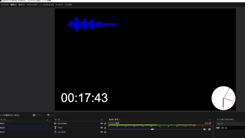Click the フィルタ button
Image resolution: width=245 pixels, height=138 pixels.
[x=51, y=115]
